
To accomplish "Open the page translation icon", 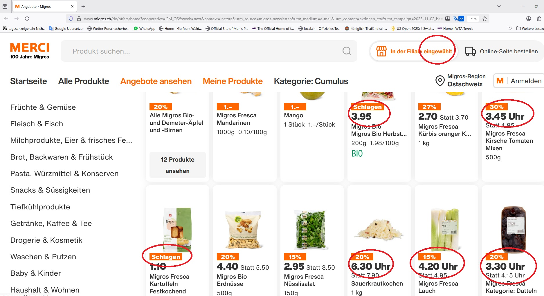I will (x=459, y=19).
